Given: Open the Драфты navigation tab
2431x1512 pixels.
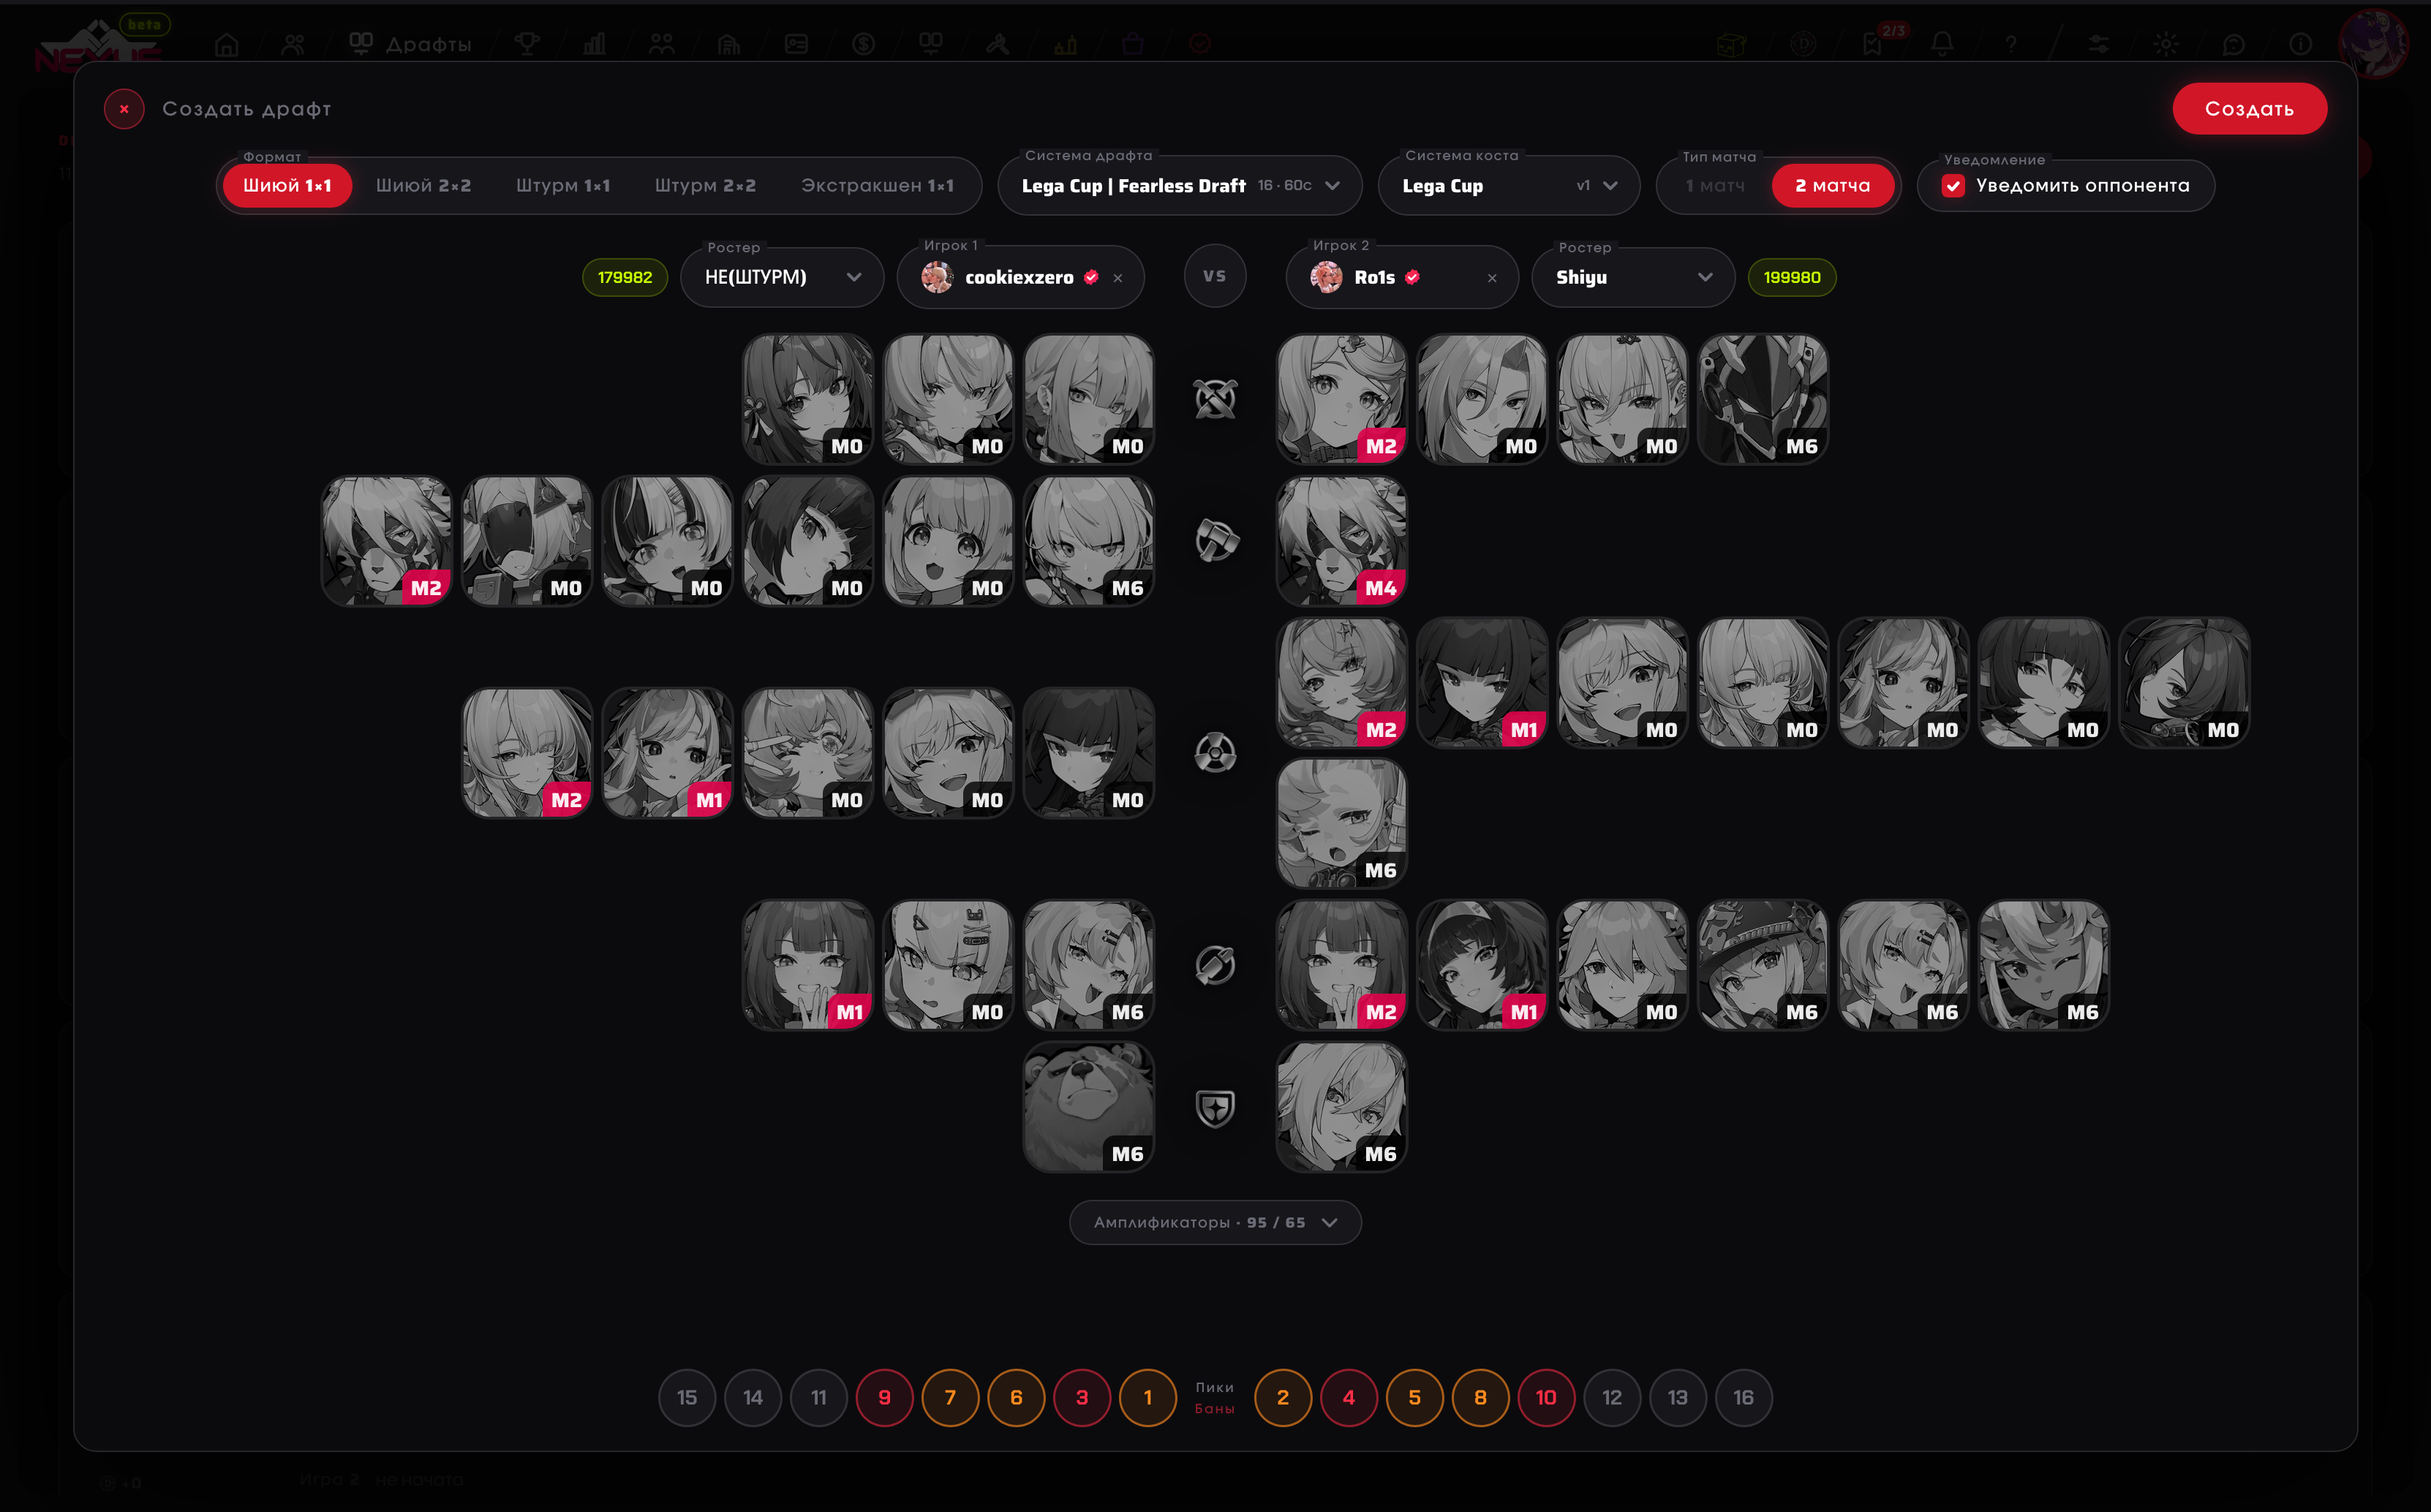Looking at the screenshot, I should 410,44.
